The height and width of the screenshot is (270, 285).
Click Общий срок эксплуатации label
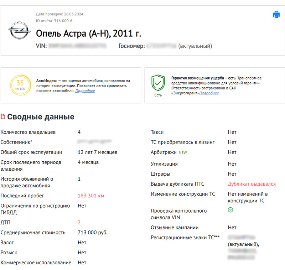click(31, 152)
